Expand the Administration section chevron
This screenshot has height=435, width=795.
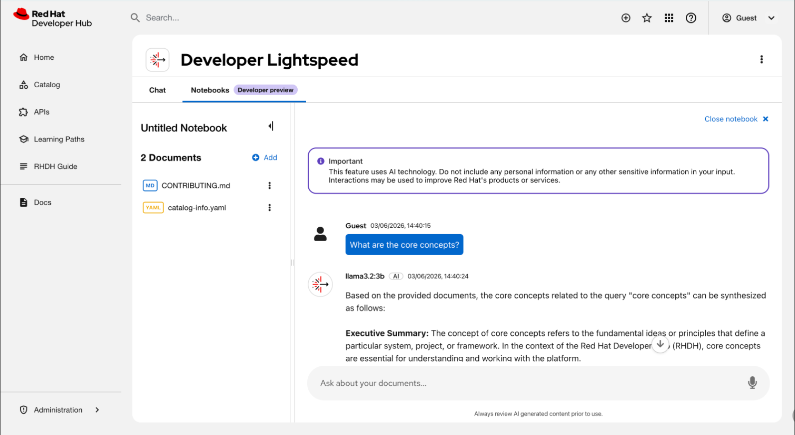pyautogui.click(x=97, y=410)
